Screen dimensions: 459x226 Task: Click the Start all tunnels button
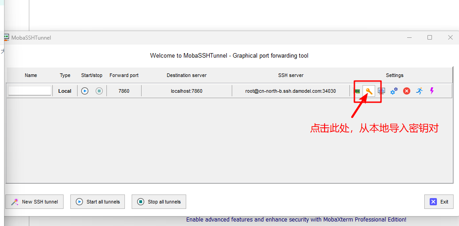coord(97,202)
